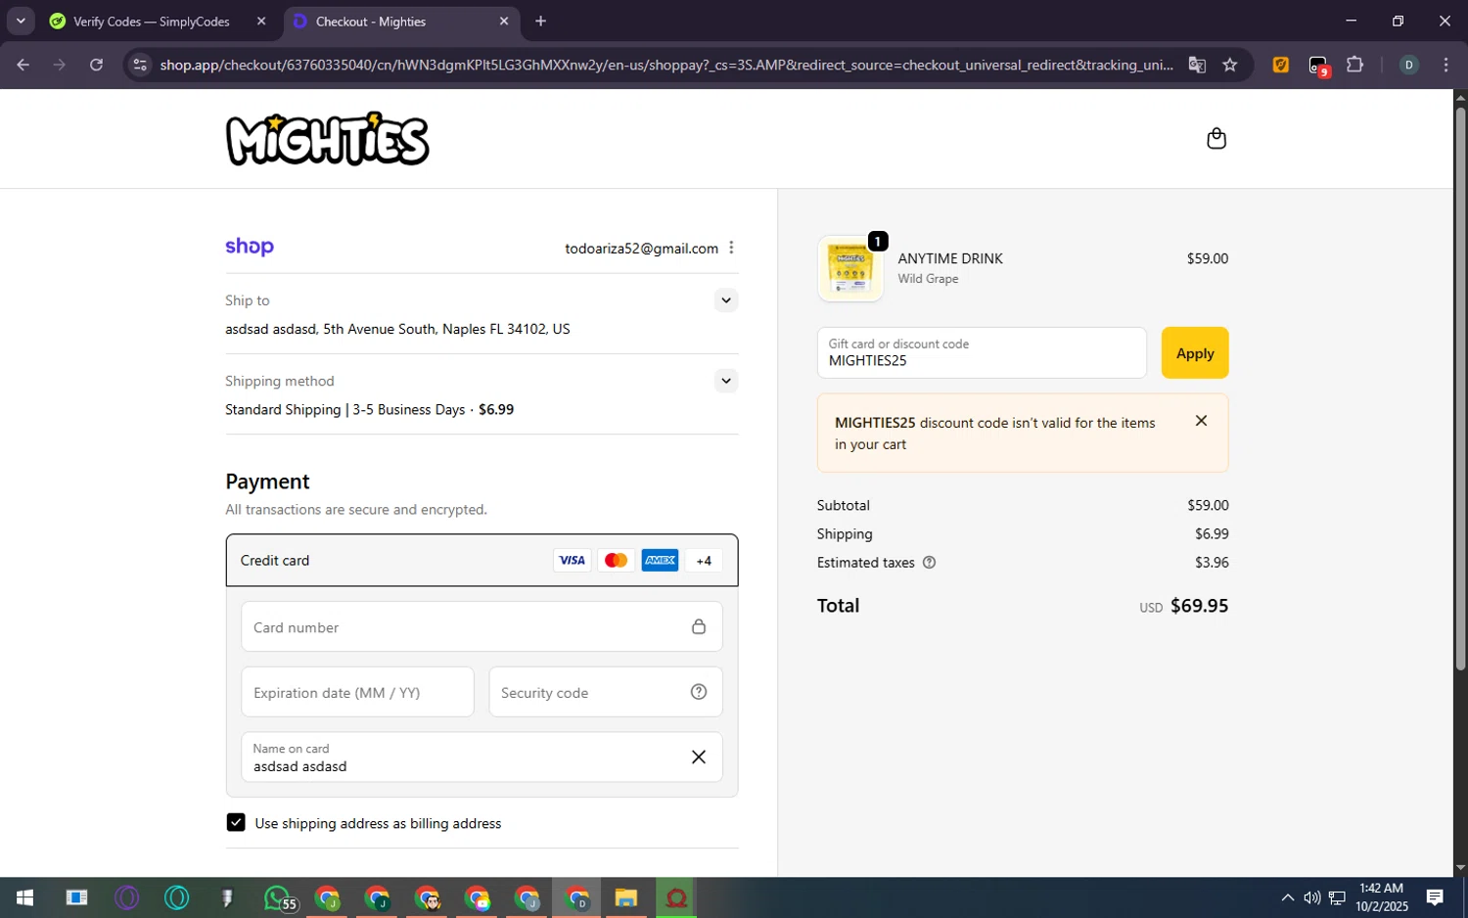Click the Card number field

482,626
